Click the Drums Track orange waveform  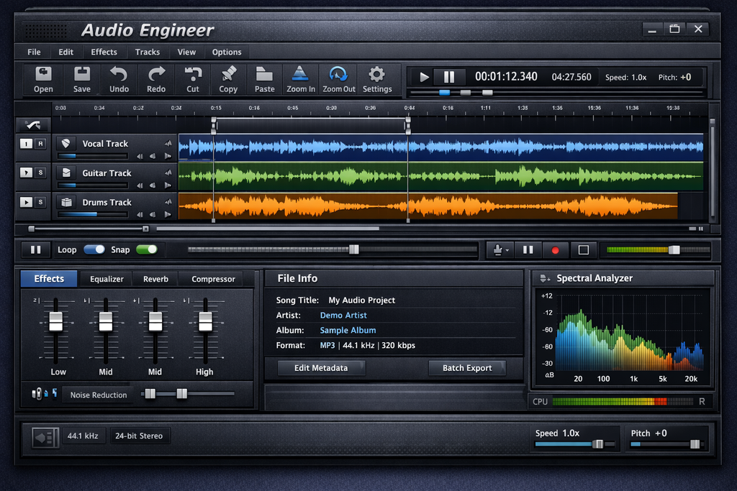pyautogui.click(x=428, y=206)
